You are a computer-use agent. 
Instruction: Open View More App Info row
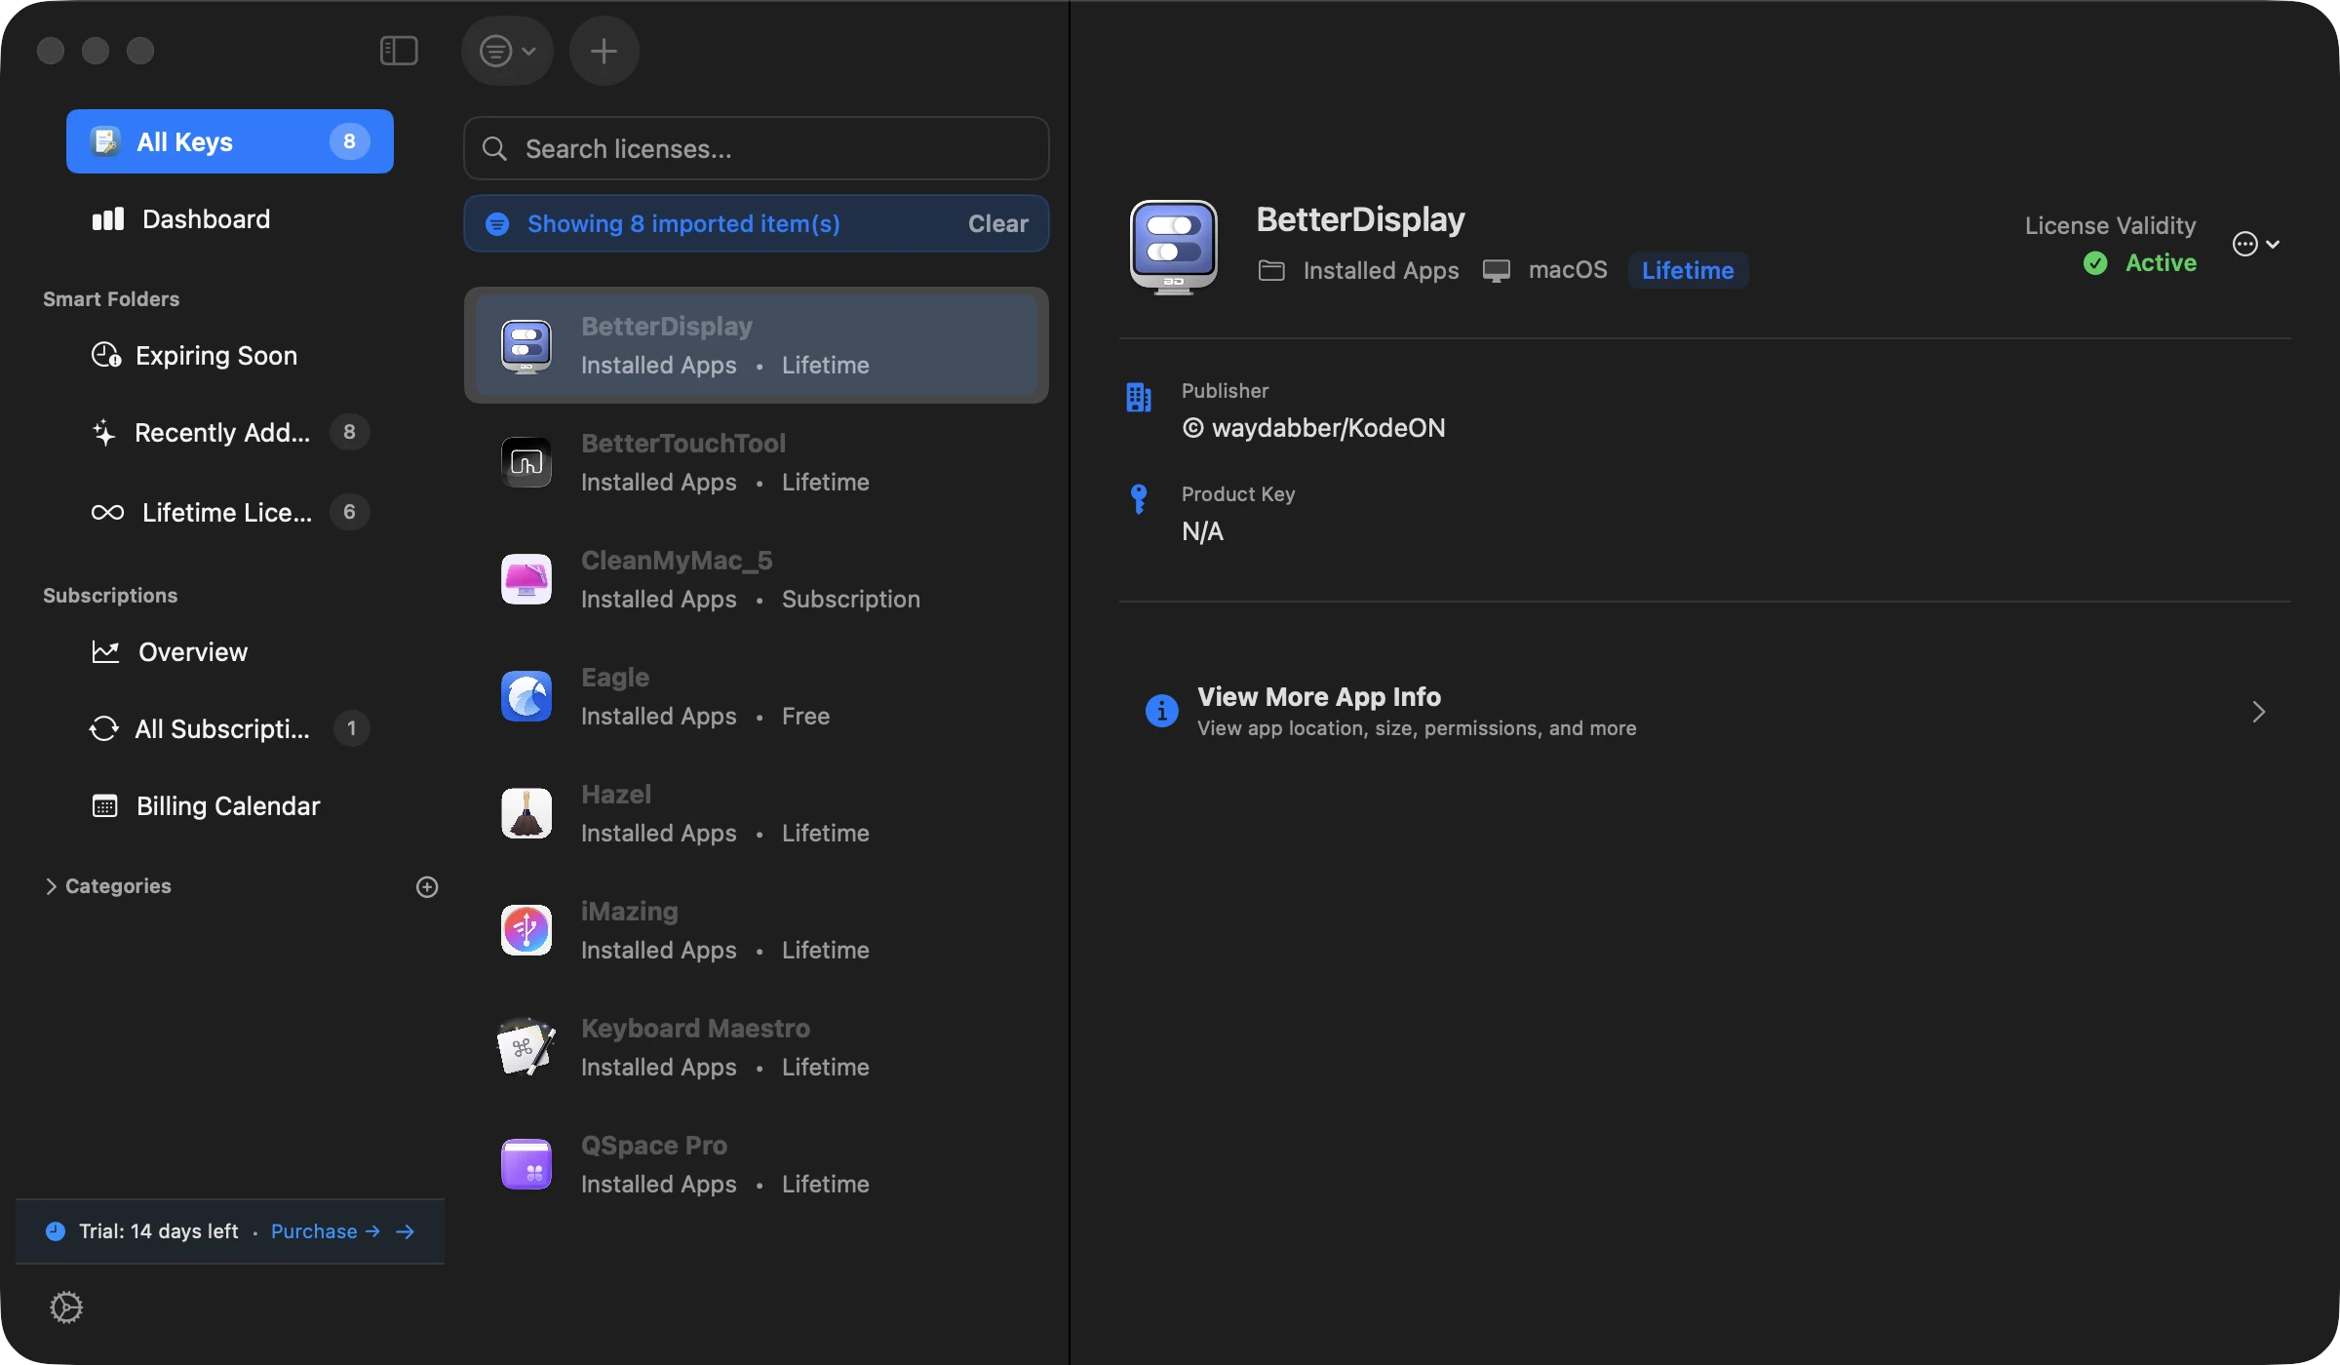point(1705,712)
